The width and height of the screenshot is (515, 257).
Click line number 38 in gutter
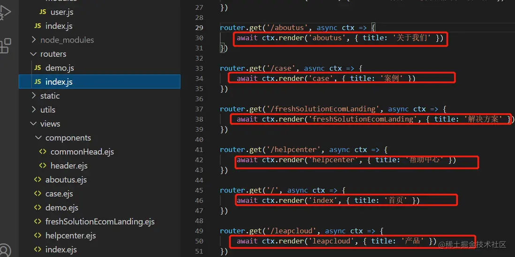click(x=199, y=119)
